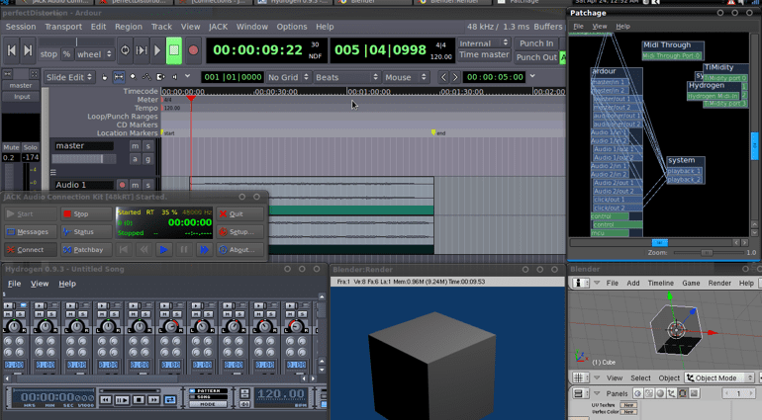The width and height of the screenshot is (762, 420).
Task: Open the Object Mode dropdown in Blender
Action: [x=718, y=378]
